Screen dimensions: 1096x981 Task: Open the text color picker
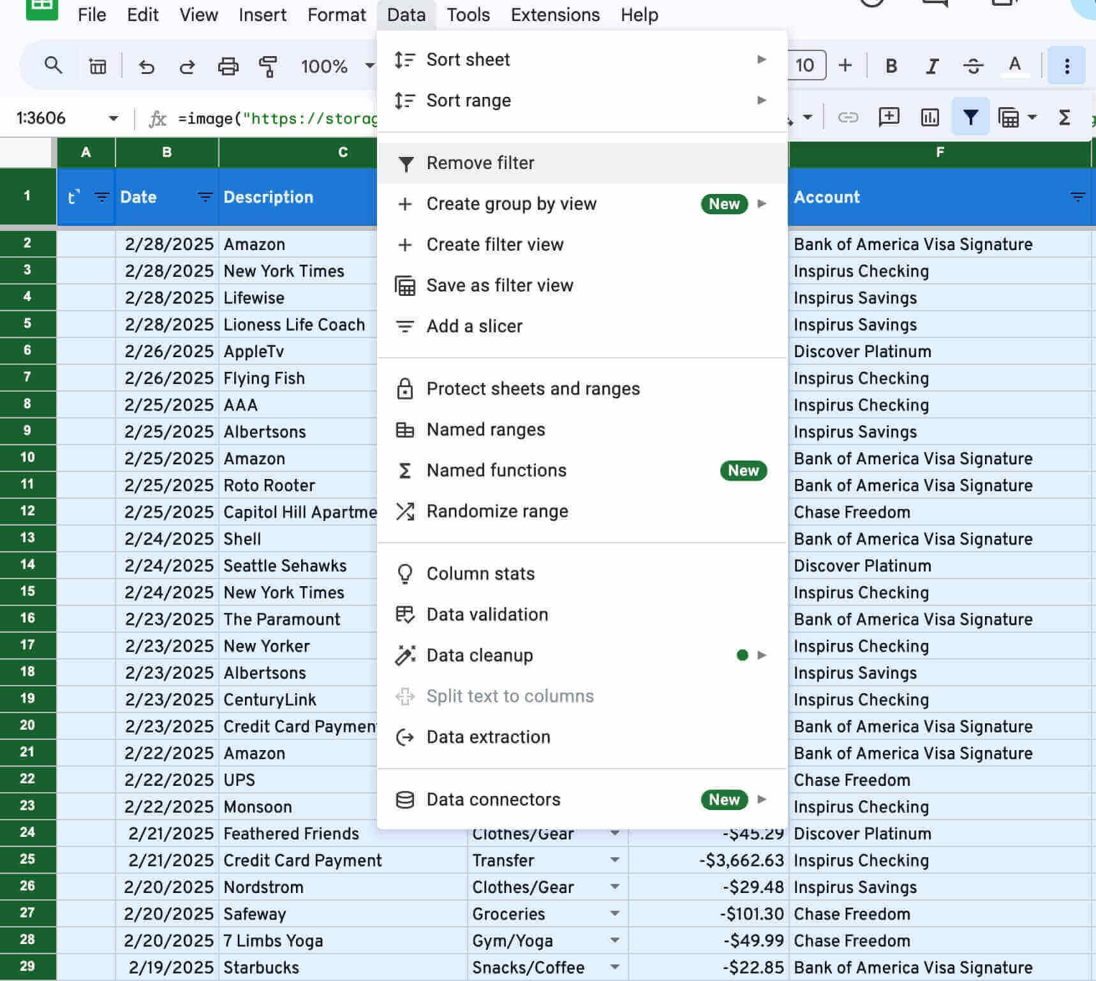click(x=1014, y=66)
